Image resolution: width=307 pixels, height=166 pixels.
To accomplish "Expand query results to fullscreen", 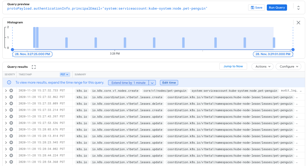I will 34,67.
